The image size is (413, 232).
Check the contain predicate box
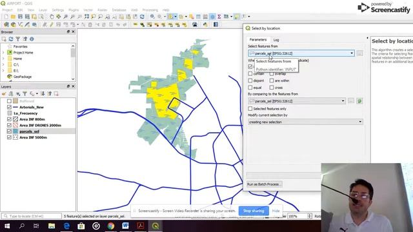(250, 73)
